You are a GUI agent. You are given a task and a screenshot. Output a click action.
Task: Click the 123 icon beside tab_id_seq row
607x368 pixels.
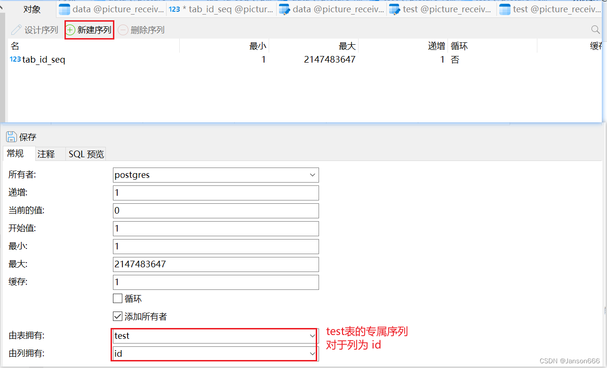(15, 59)
